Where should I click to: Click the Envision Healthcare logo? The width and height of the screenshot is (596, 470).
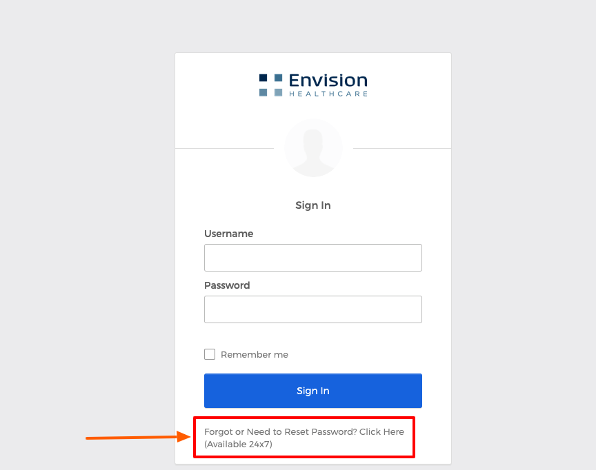[x=312, y=83]
